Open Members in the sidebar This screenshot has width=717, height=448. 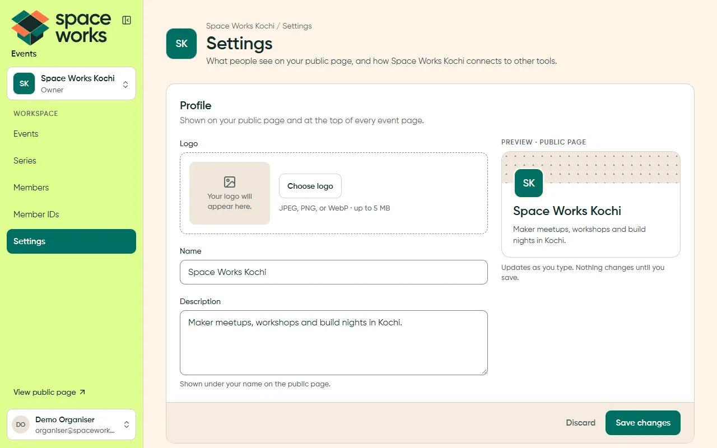(71, 188)
